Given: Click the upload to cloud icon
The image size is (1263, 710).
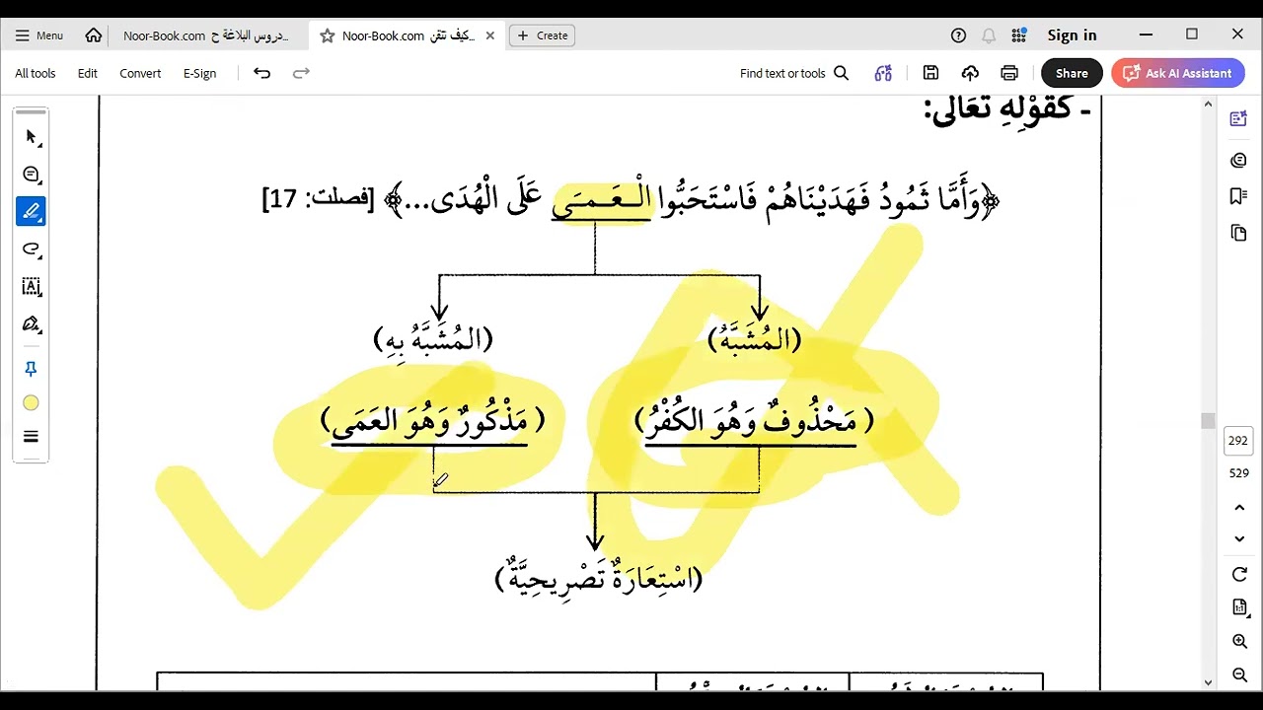Looking at the screenshot, I should tap(970, 73).
